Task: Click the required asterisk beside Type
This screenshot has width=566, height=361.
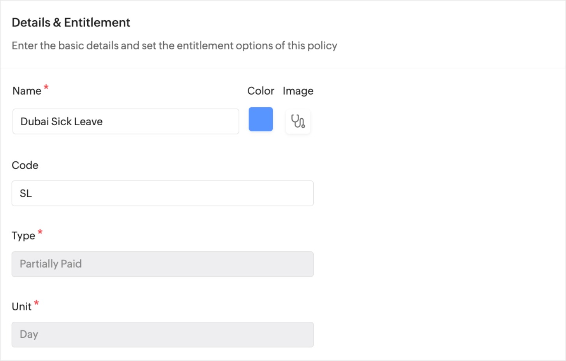Action: click(x=40, y=232)
